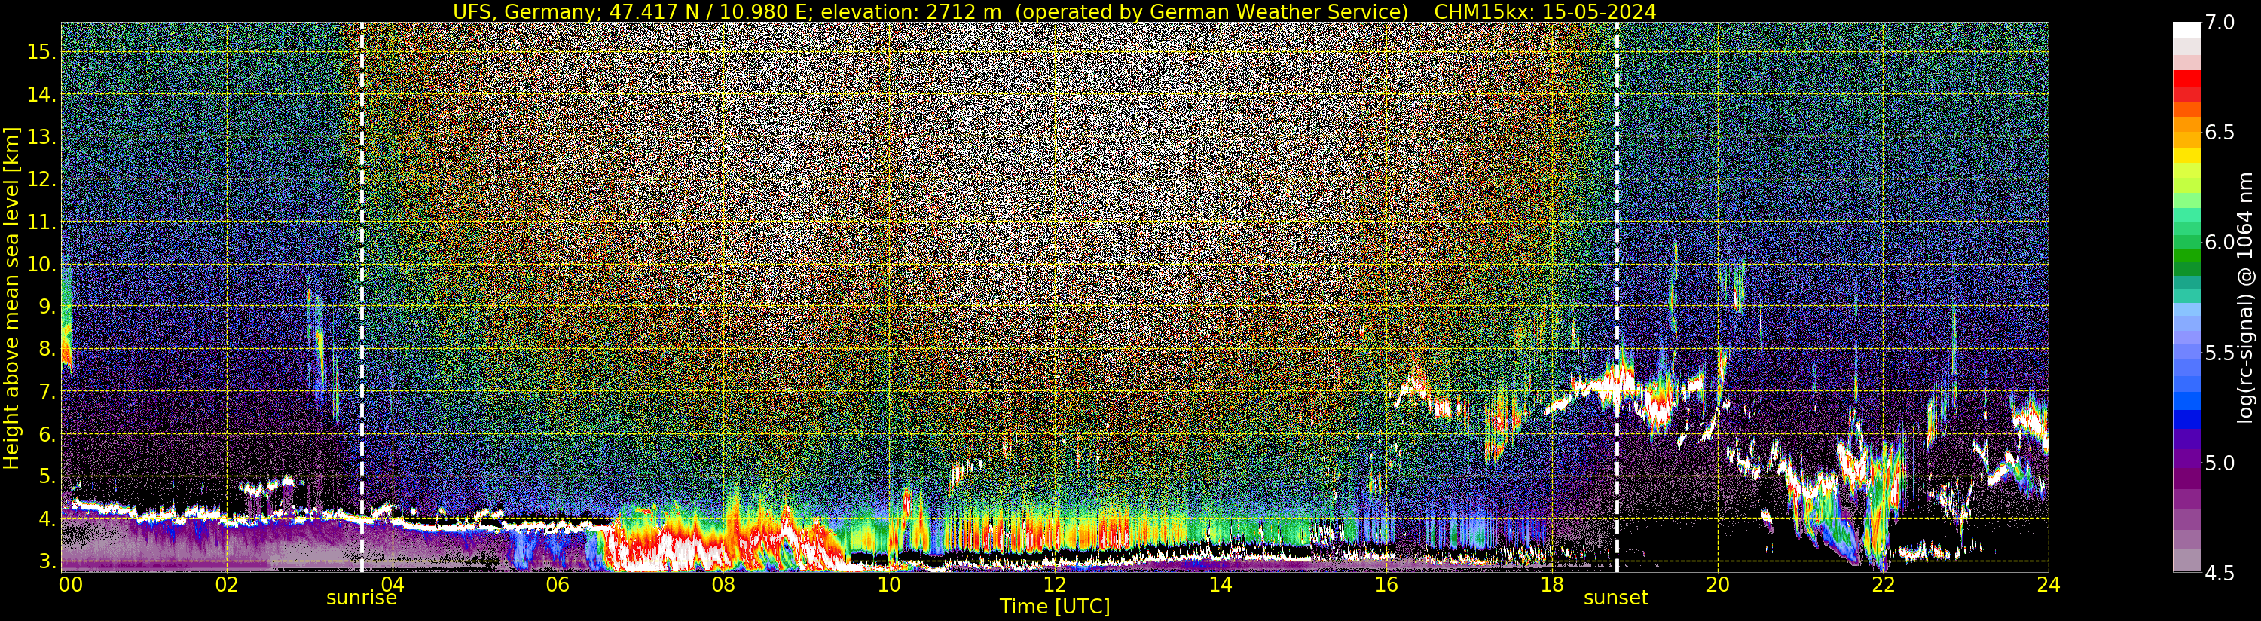Click the y-axis tick label '11.'

[x=42, y=222]
